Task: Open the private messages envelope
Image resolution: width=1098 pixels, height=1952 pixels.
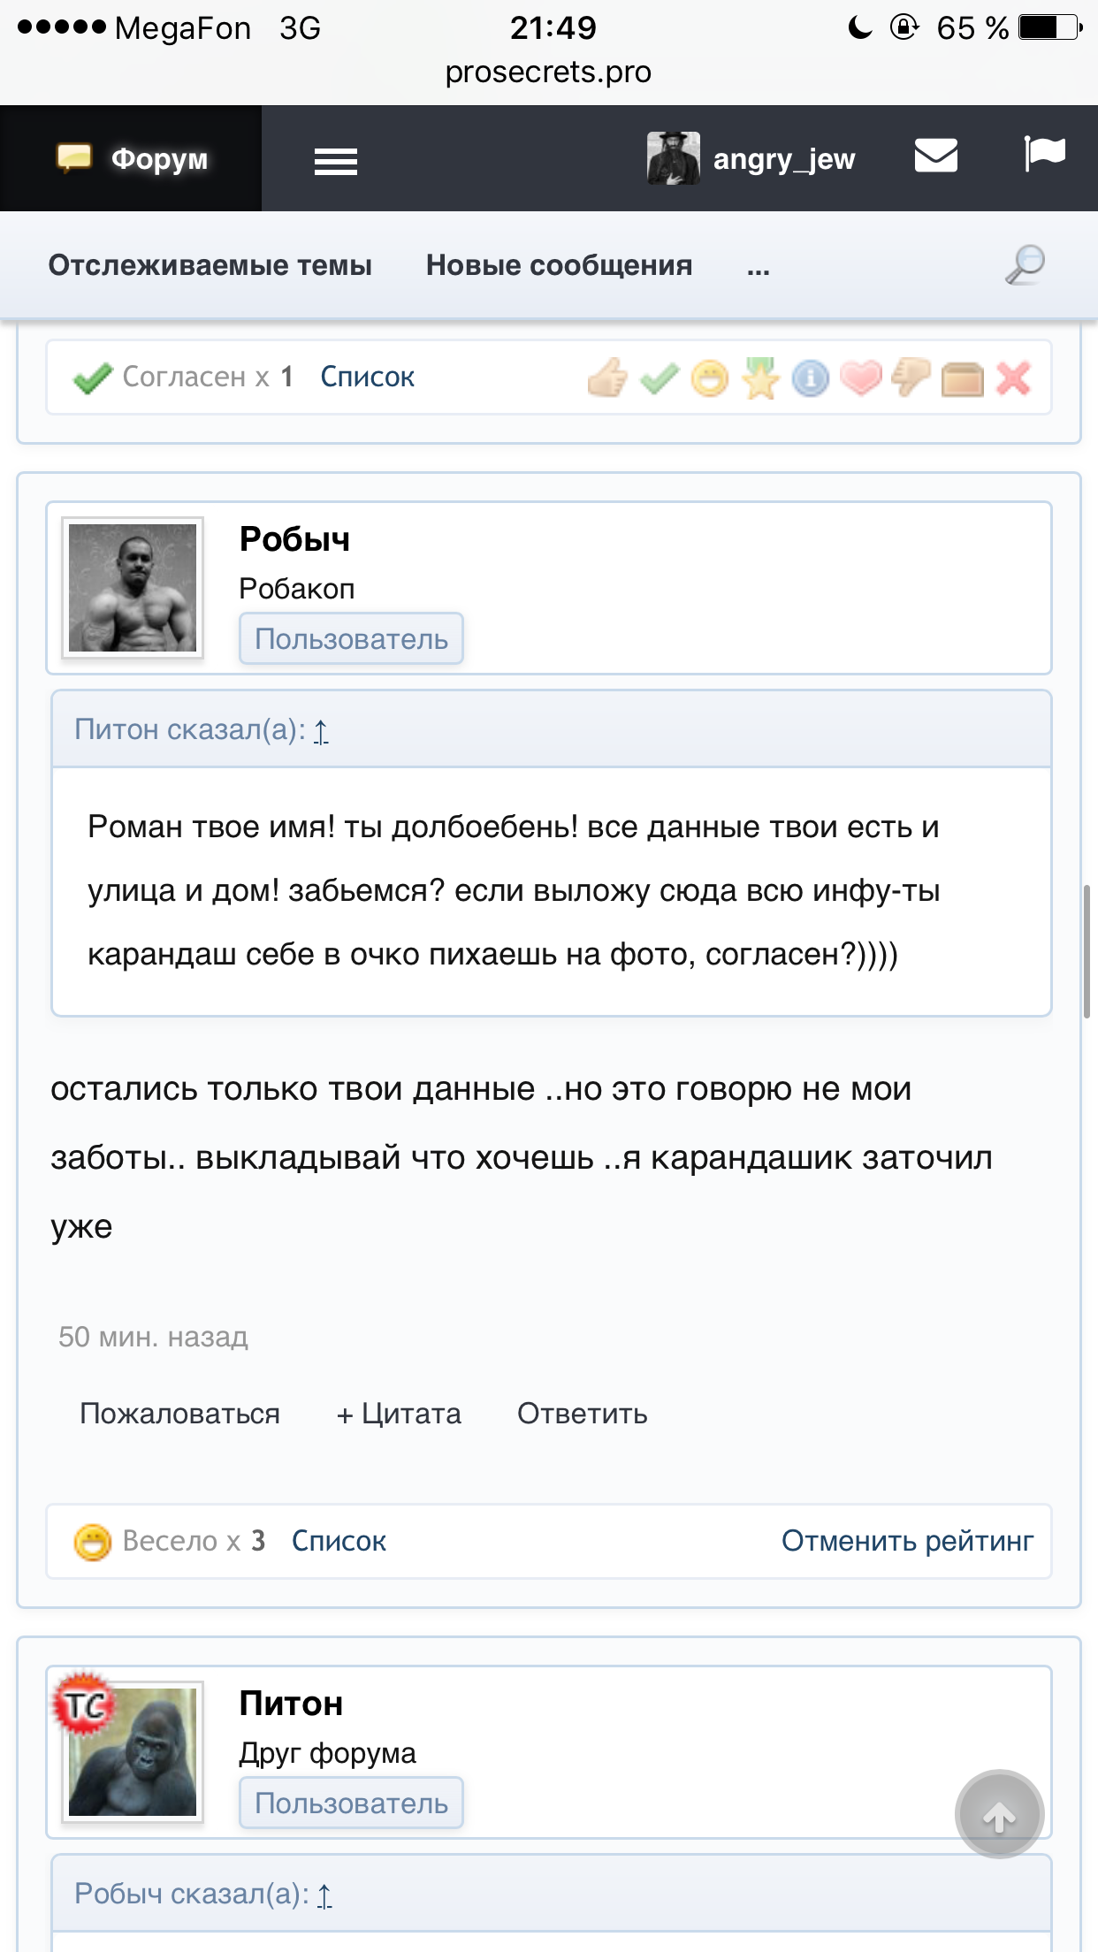Action: click(x=935, y=156)
